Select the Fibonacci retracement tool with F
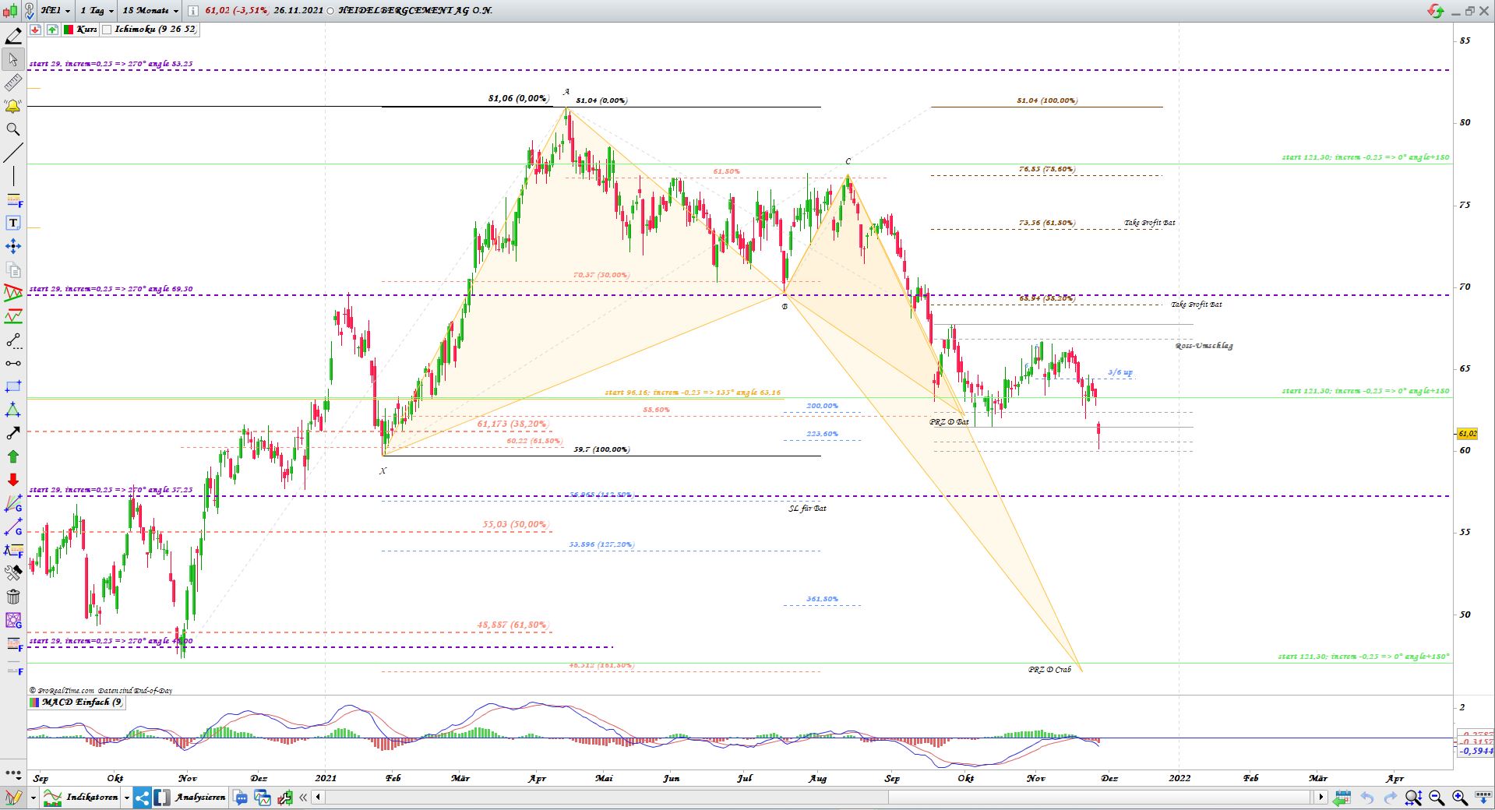Screen dimensions: 1495x810 (13, 200)
